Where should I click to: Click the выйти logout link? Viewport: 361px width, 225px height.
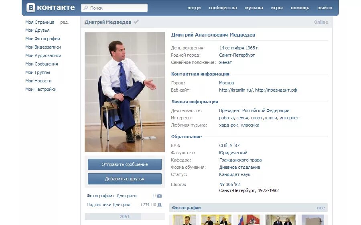click(x=324, y=8)
